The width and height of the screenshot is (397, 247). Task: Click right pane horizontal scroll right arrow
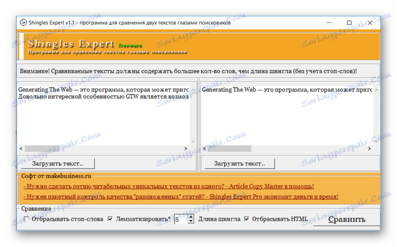[369, 149]
